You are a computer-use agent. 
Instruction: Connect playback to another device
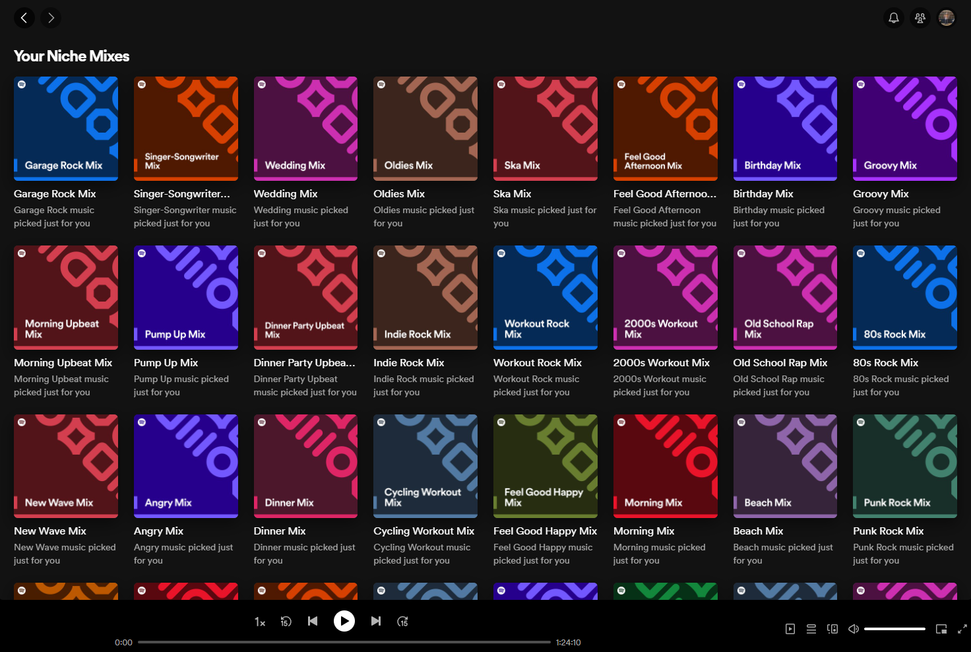tap(832, 629)
